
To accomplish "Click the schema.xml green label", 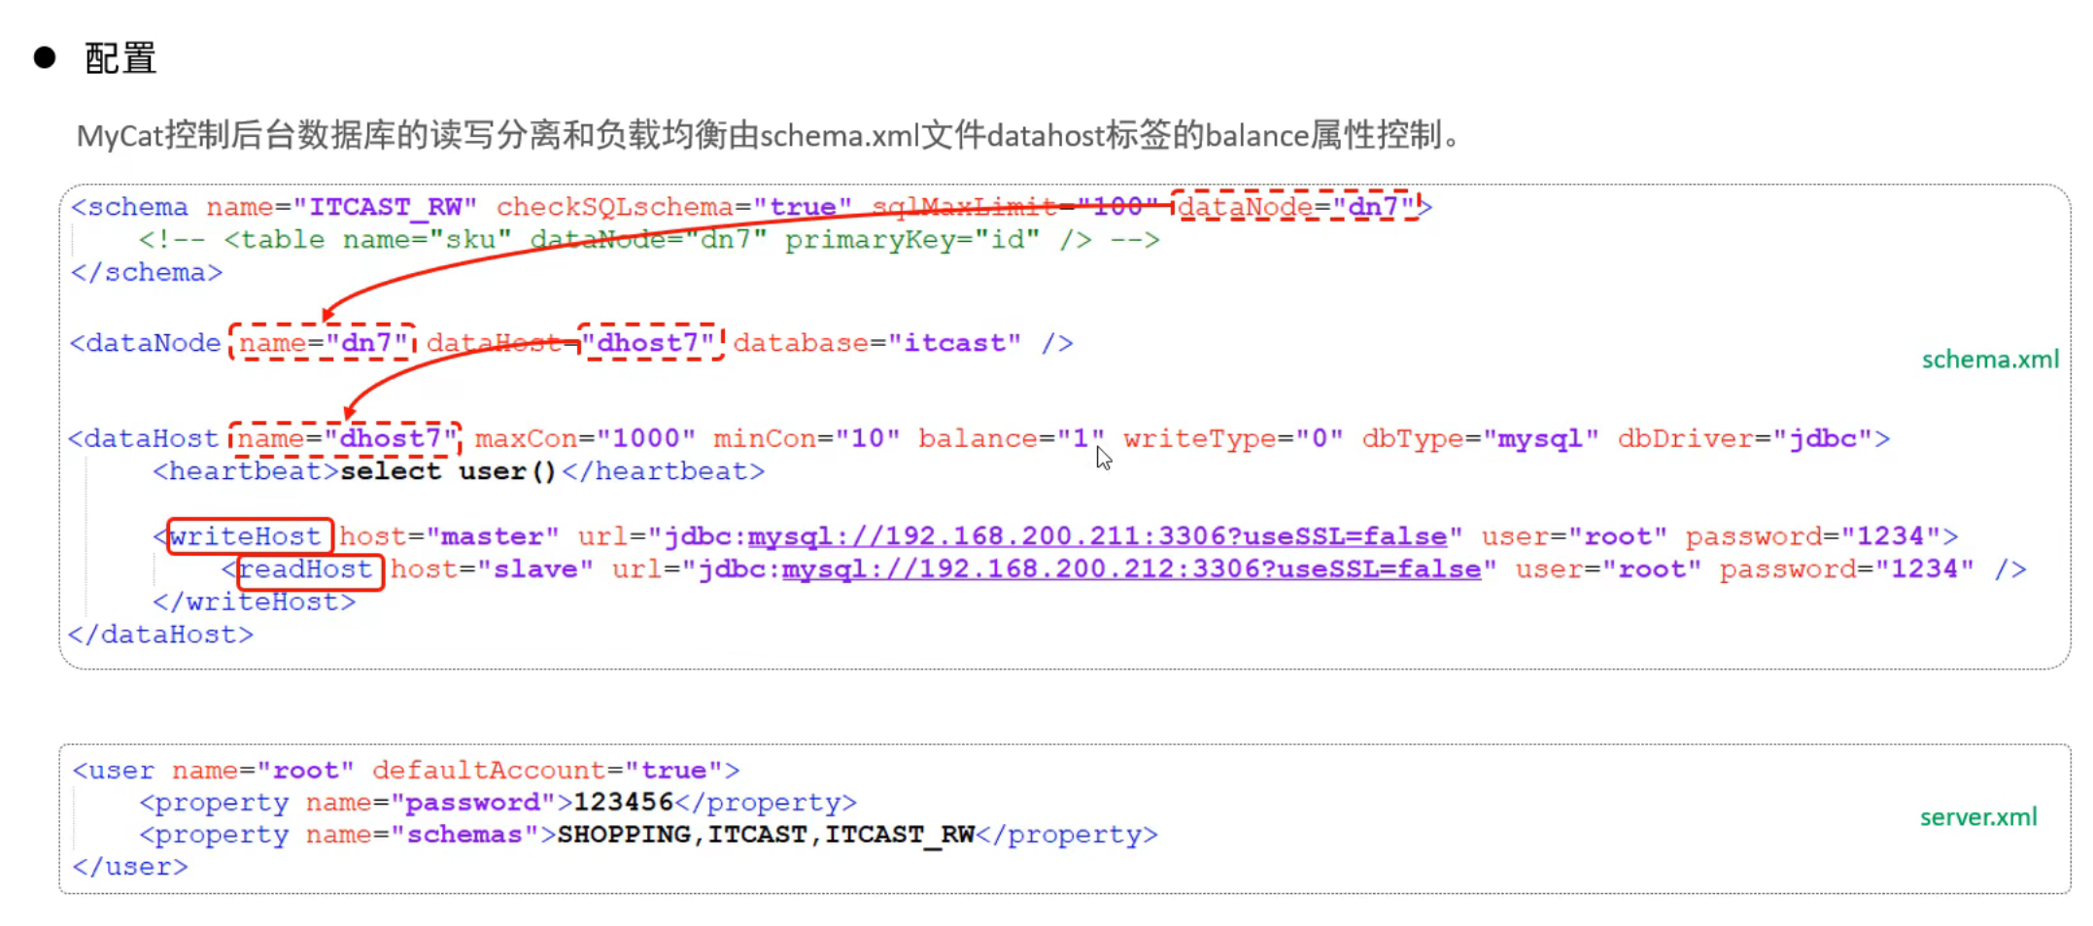I will (1990, 360).
